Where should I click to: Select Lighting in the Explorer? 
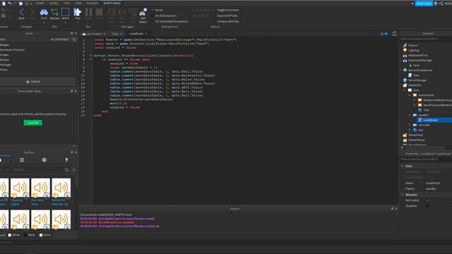point(413,50)
